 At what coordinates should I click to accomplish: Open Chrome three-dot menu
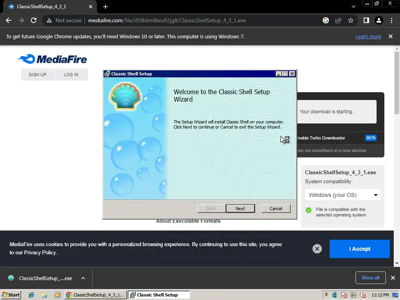point(391,20)
